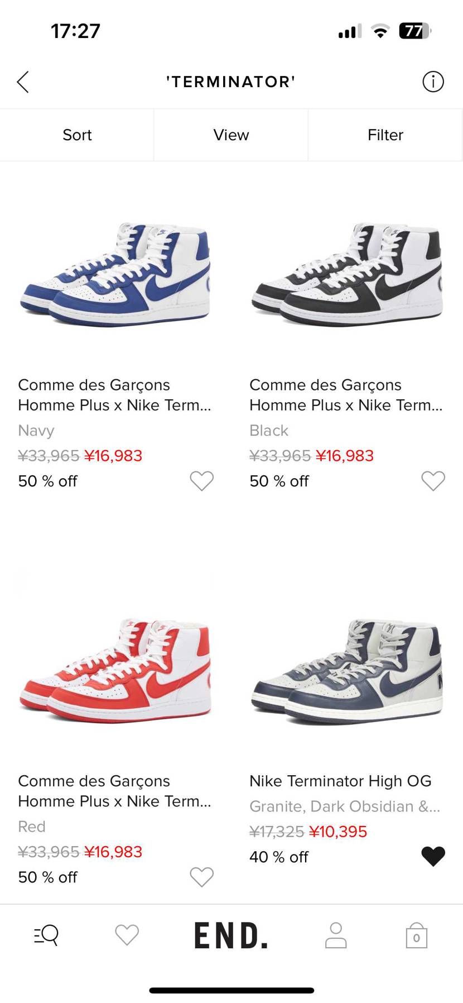Open the shopping bag icon
The image size is (463, 1003).
coord(416,935)
